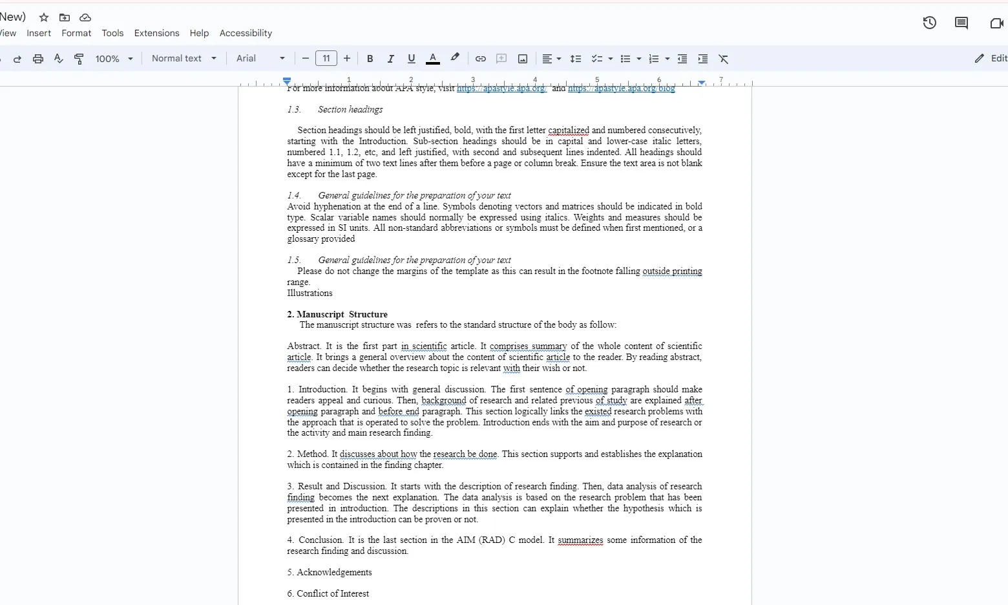Image resolution: width=1008 pixels, height=605 pixels.
Task: Open version history from the clock icon
Action: point(929,23)
